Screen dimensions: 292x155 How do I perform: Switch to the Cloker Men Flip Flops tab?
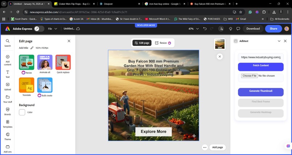75,4
